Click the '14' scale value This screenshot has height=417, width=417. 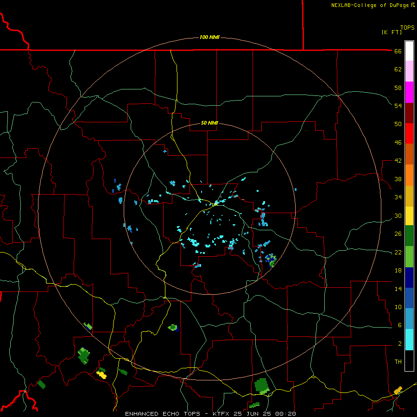pyautogui.click(x=398, y=289)
